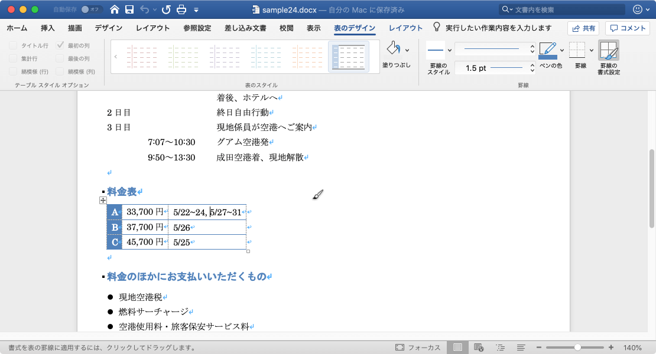
Task: Click the table move handle icon
Action: [x=103, y=201]
